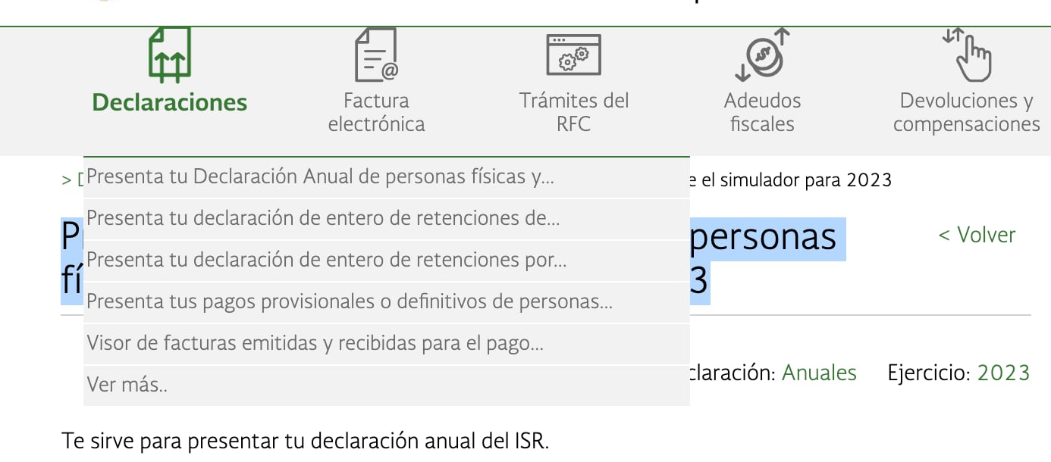Click 'Presenta tu declaración de entero de retenciones por'
This screenshot has height=462, width=1051.
[x=326, y=260]
